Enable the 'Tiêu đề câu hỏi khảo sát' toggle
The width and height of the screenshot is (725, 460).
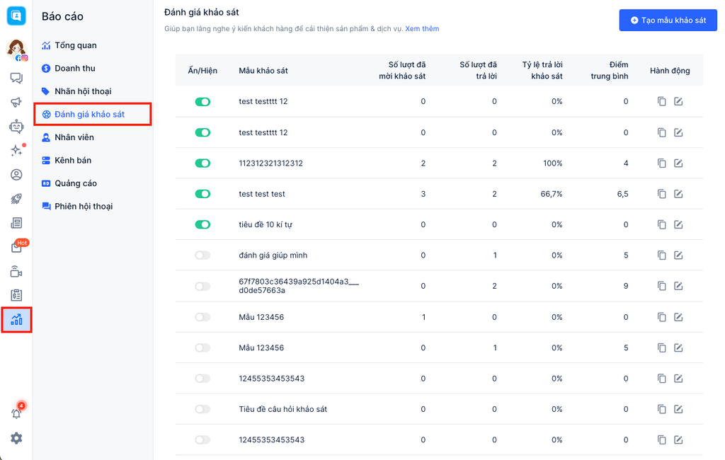[202, 409]
